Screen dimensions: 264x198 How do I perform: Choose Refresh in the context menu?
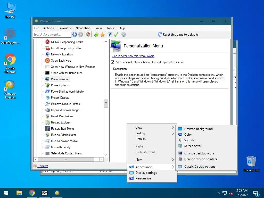[x=152, y=139]
